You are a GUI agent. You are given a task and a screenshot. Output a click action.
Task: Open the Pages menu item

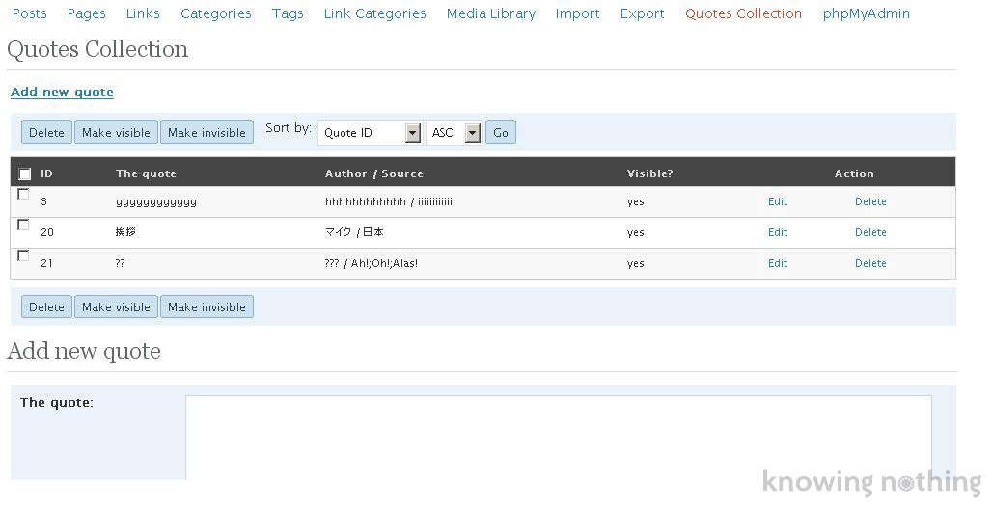[x=86, y=13]
